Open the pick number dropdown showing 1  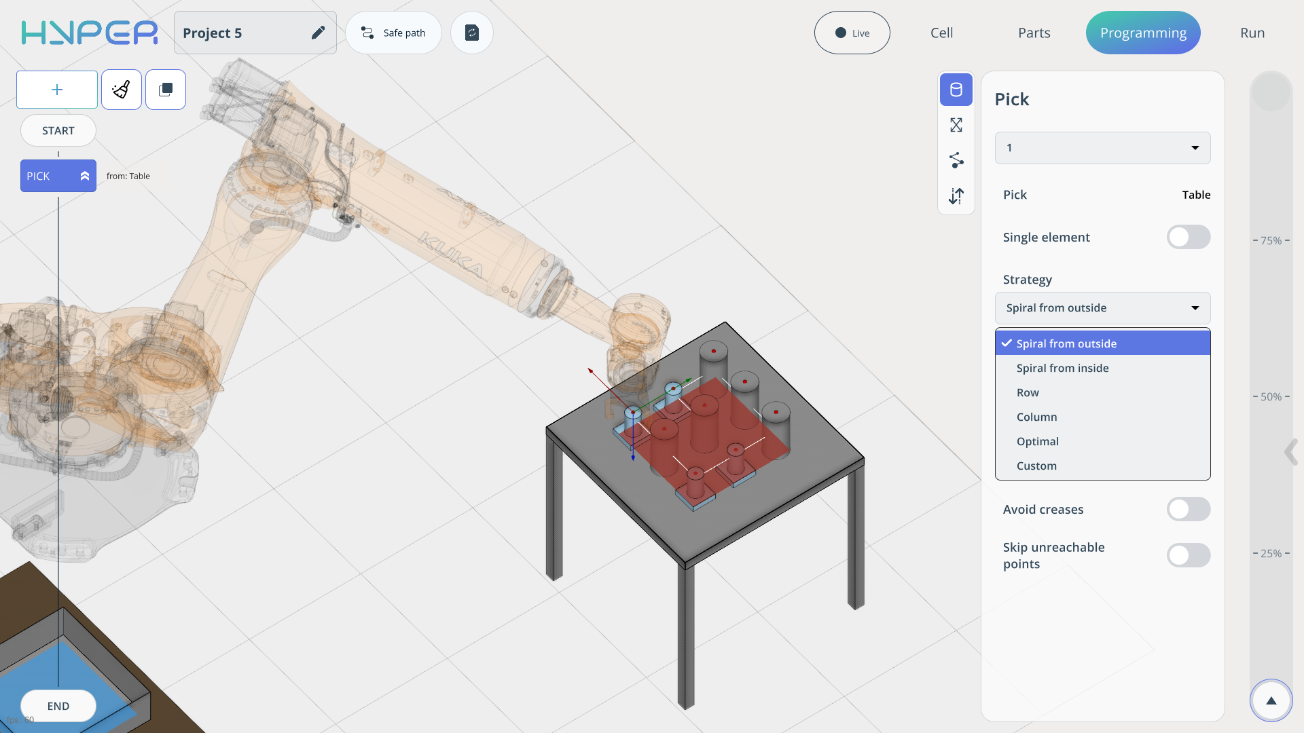(x=1102, y=148)
